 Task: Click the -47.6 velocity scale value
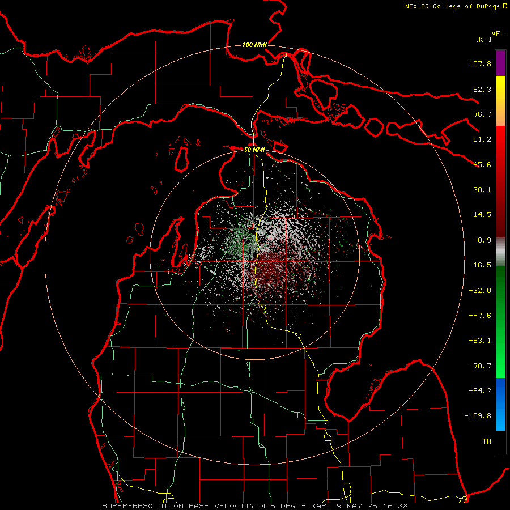[x=480, y=316]
